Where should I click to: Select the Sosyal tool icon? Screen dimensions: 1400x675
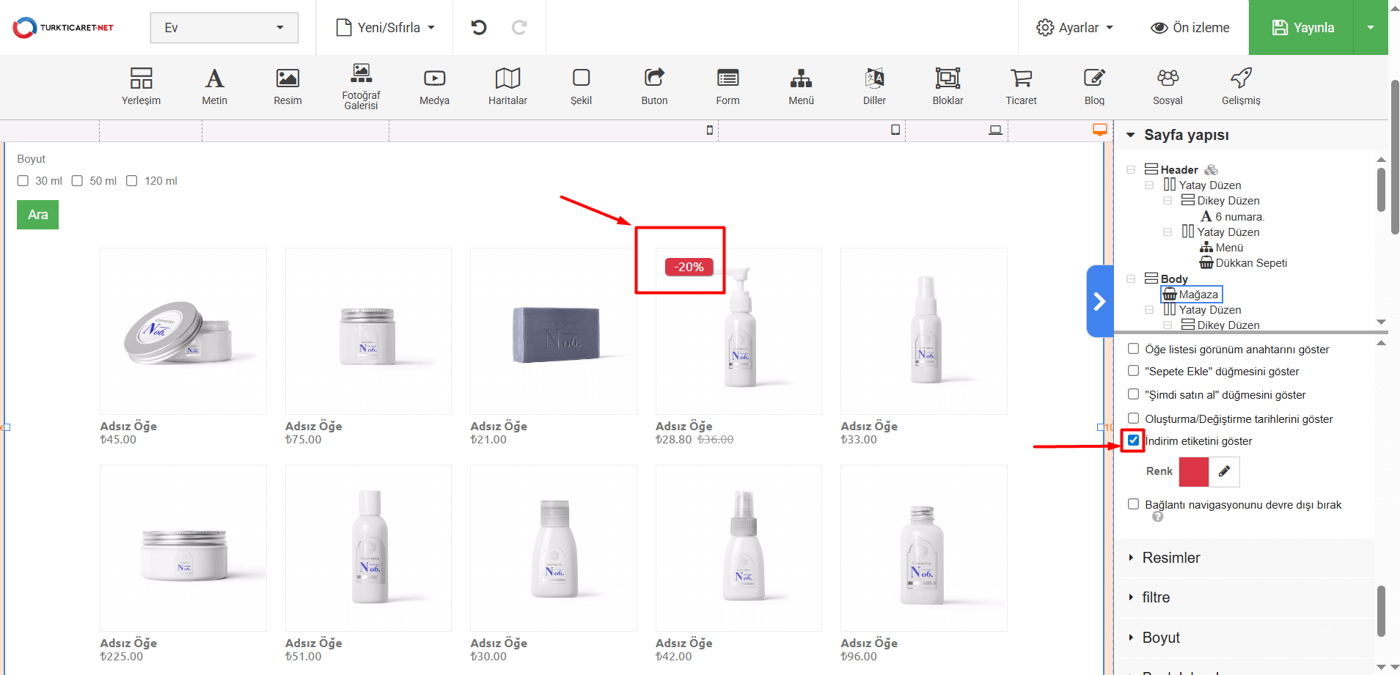pos(1168,86)
